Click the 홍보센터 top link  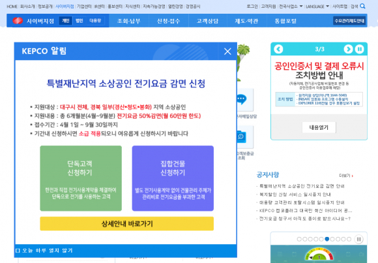(115, 7)
